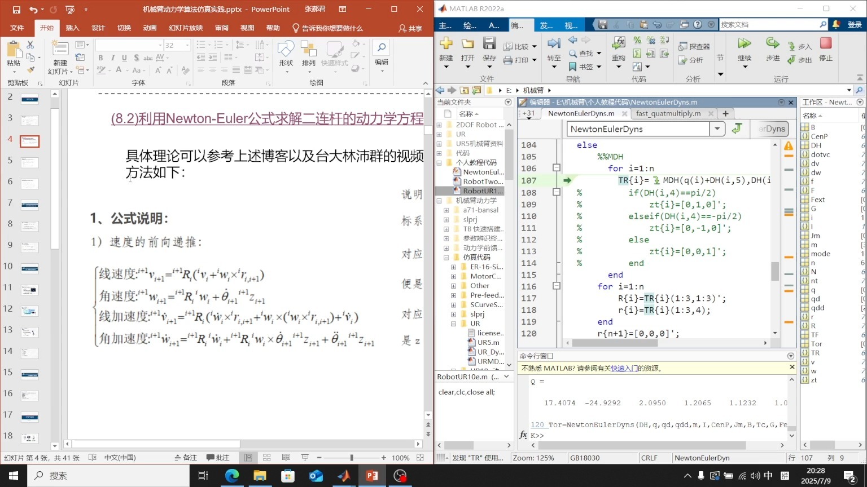This screenshot has width=867, height=487.
Task: Click the 快速入门 link in command window
Action: click(624, 368)
